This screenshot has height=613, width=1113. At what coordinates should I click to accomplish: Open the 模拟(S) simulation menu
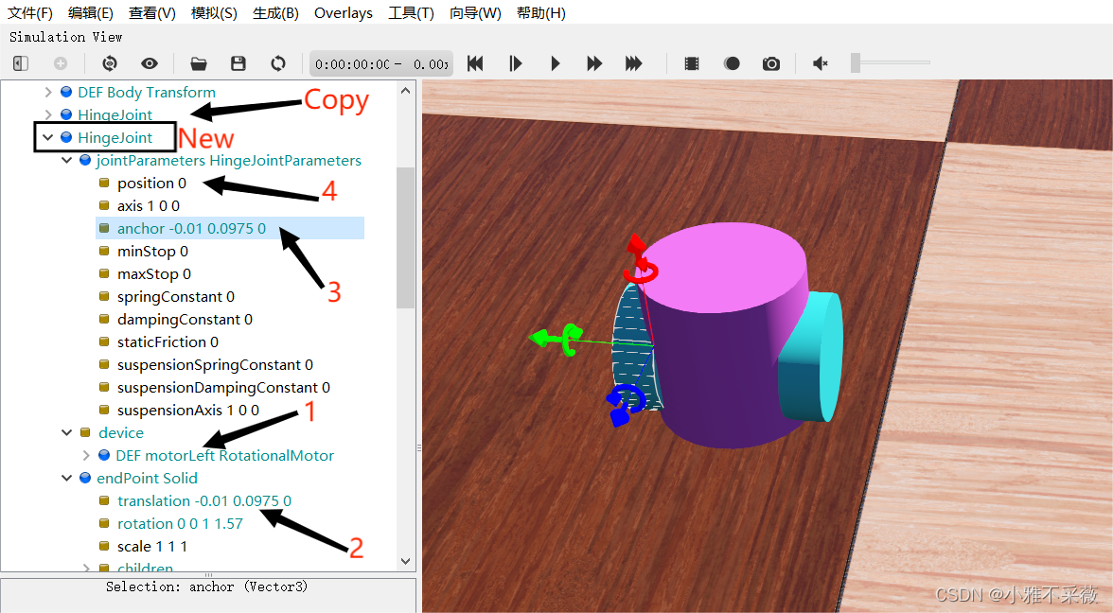214,13
